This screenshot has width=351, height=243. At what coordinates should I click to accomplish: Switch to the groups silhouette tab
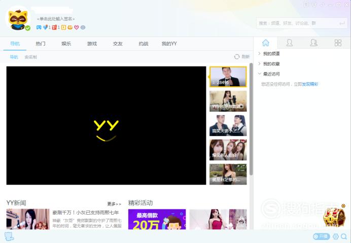pos(313,43)
